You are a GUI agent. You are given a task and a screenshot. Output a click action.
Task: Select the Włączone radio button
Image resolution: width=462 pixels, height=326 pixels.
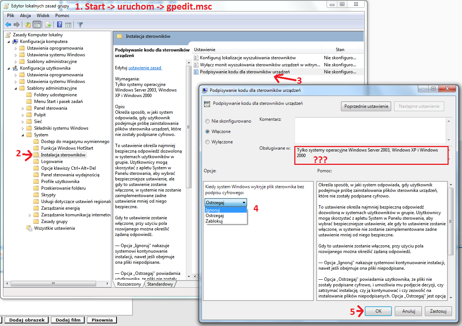(x=207, y=132)
